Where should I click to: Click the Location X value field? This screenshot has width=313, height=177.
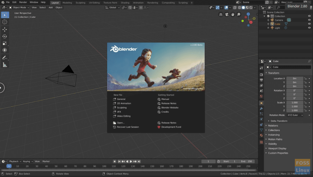(x=295, y=78)
